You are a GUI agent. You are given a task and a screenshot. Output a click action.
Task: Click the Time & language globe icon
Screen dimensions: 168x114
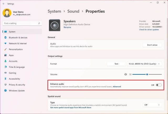[6, 67]
